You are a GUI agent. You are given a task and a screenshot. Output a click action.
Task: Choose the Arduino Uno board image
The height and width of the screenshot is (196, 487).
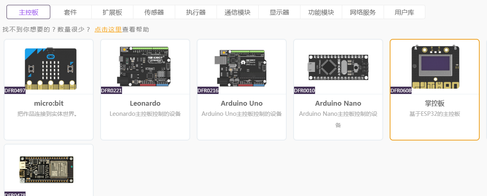240,68
